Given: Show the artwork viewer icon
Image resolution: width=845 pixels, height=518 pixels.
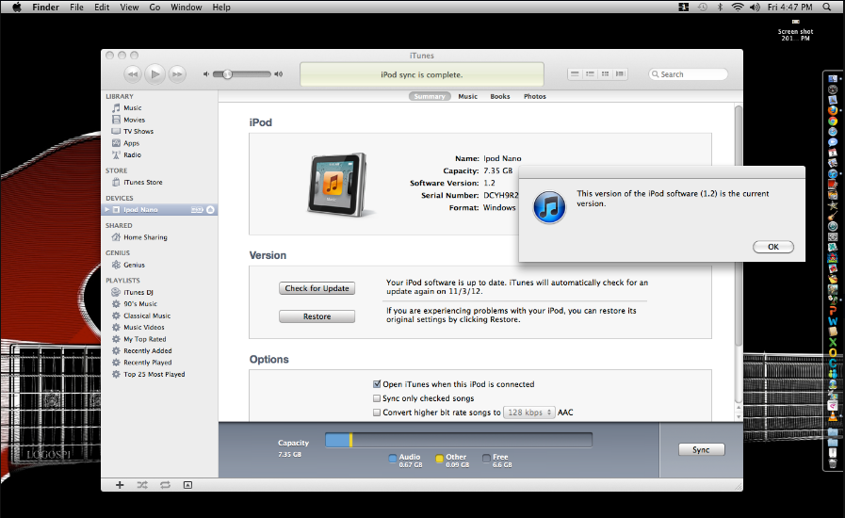Looking at the screenshot, I should (x=187, y=485).
